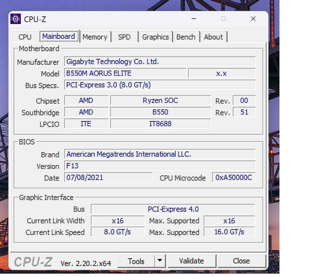Click the CPU-Z app icon in title bar

tap(16, 19)
